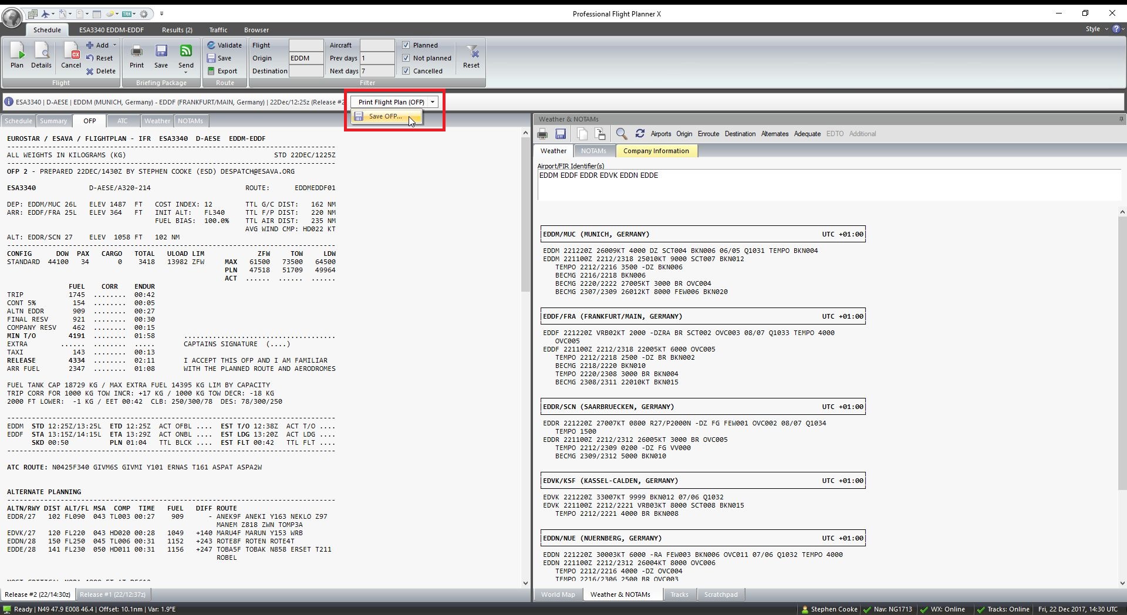Click Export in Route group
This screenshot has width=1127, height=615.
coord(222,71)
